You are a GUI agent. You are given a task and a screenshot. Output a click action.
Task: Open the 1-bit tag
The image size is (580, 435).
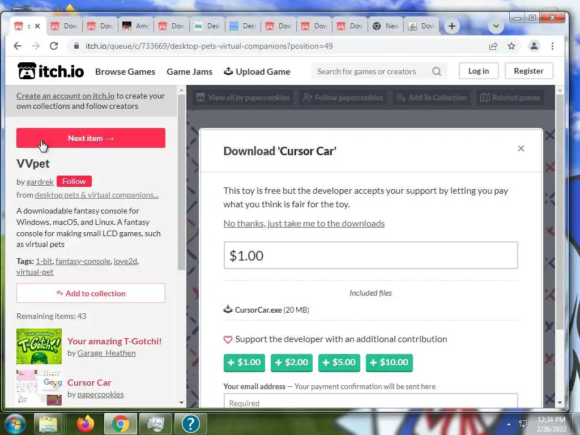pyautogui.click(x=44, y=261)
